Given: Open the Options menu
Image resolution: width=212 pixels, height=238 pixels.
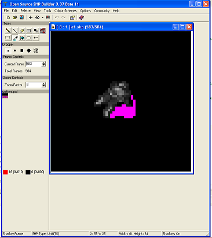Looking at the screenshot, I should [x=85, y=11].
